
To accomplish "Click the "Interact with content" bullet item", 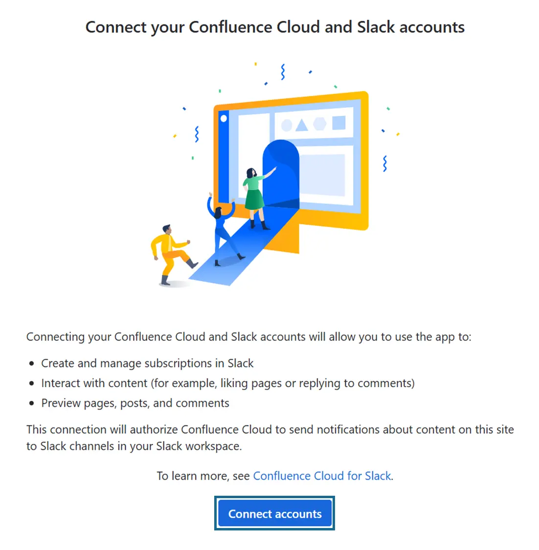I will pos(227,383).
